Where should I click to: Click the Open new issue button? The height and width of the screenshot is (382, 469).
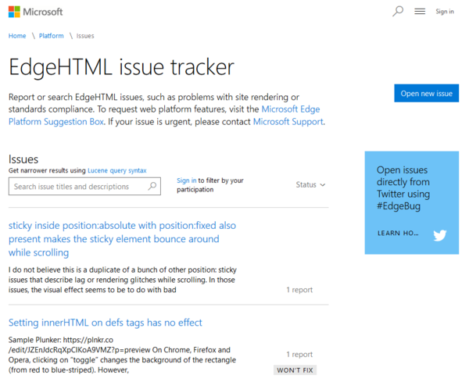pyautogui.click(x=426, y=93)
